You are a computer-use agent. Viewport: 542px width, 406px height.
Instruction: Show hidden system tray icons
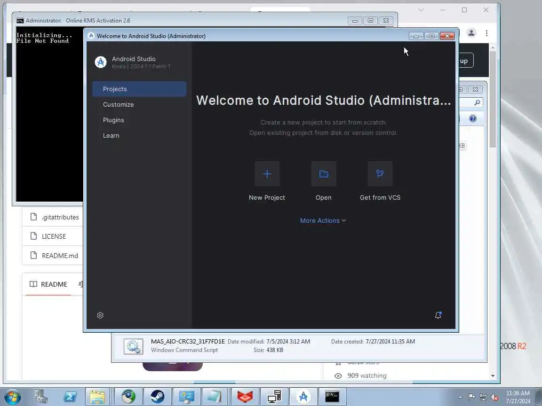(461, 398)
